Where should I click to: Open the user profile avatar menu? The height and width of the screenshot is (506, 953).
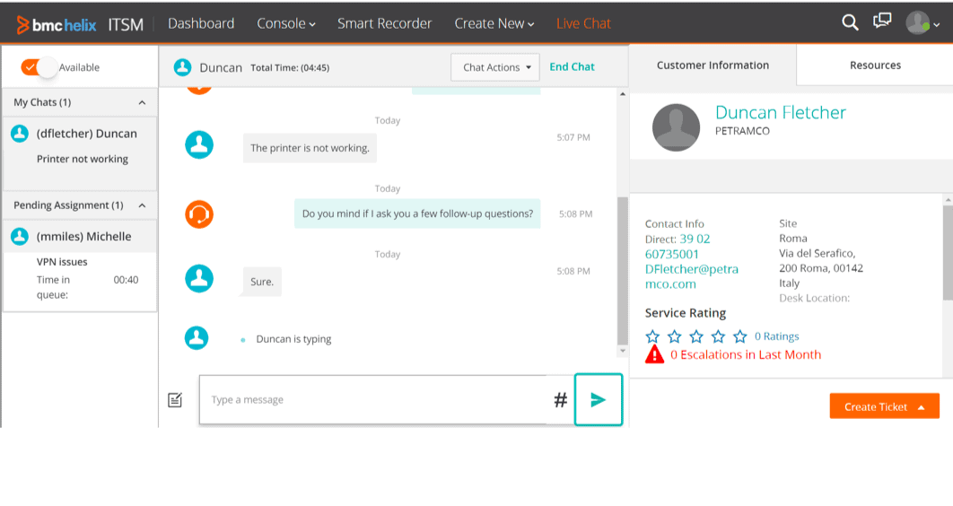point(917,23)
